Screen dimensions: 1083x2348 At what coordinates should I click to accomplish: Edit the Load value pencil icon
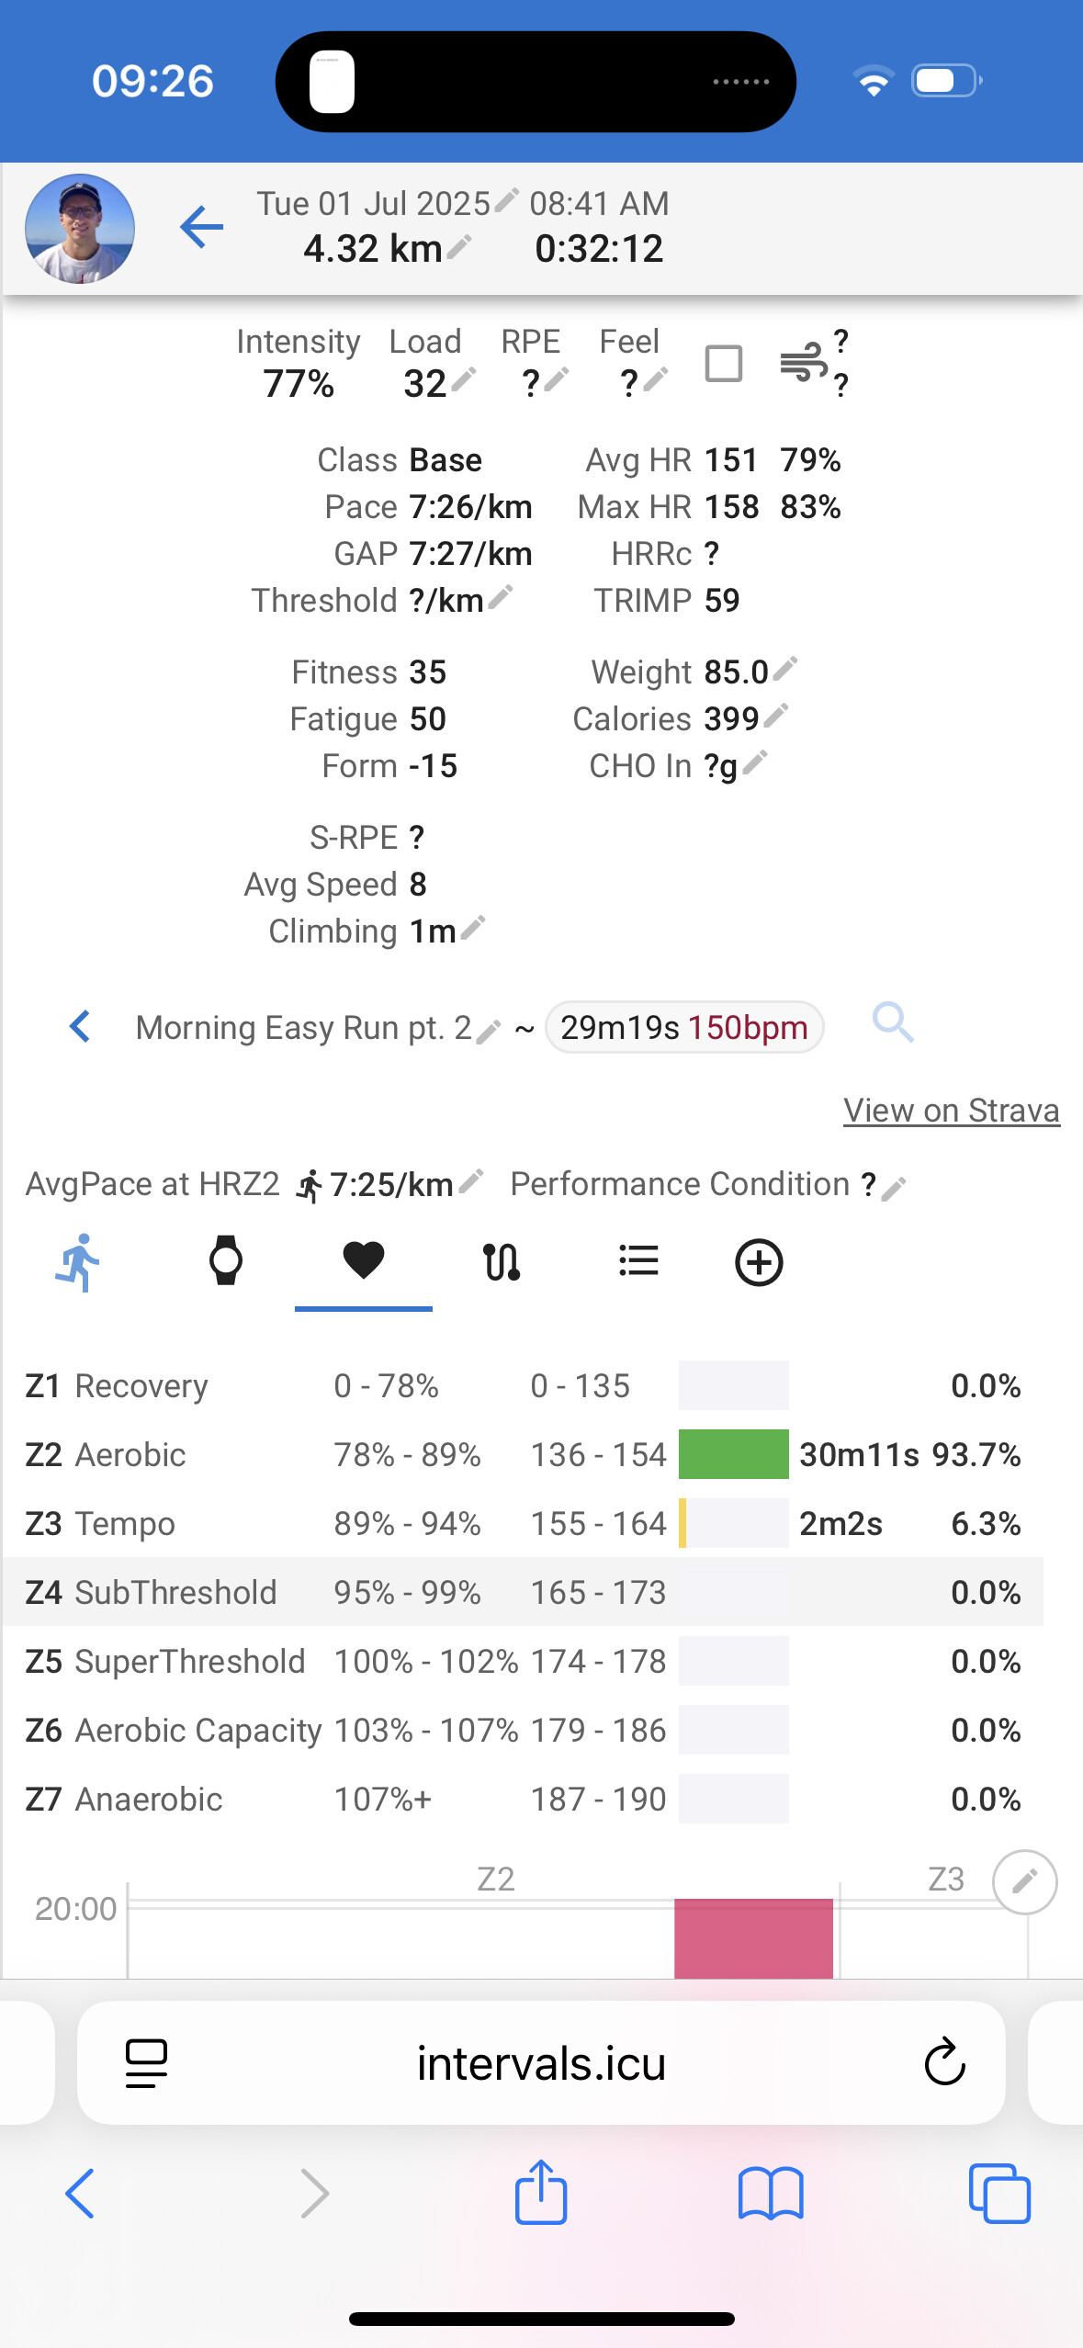tap(464, 378)
